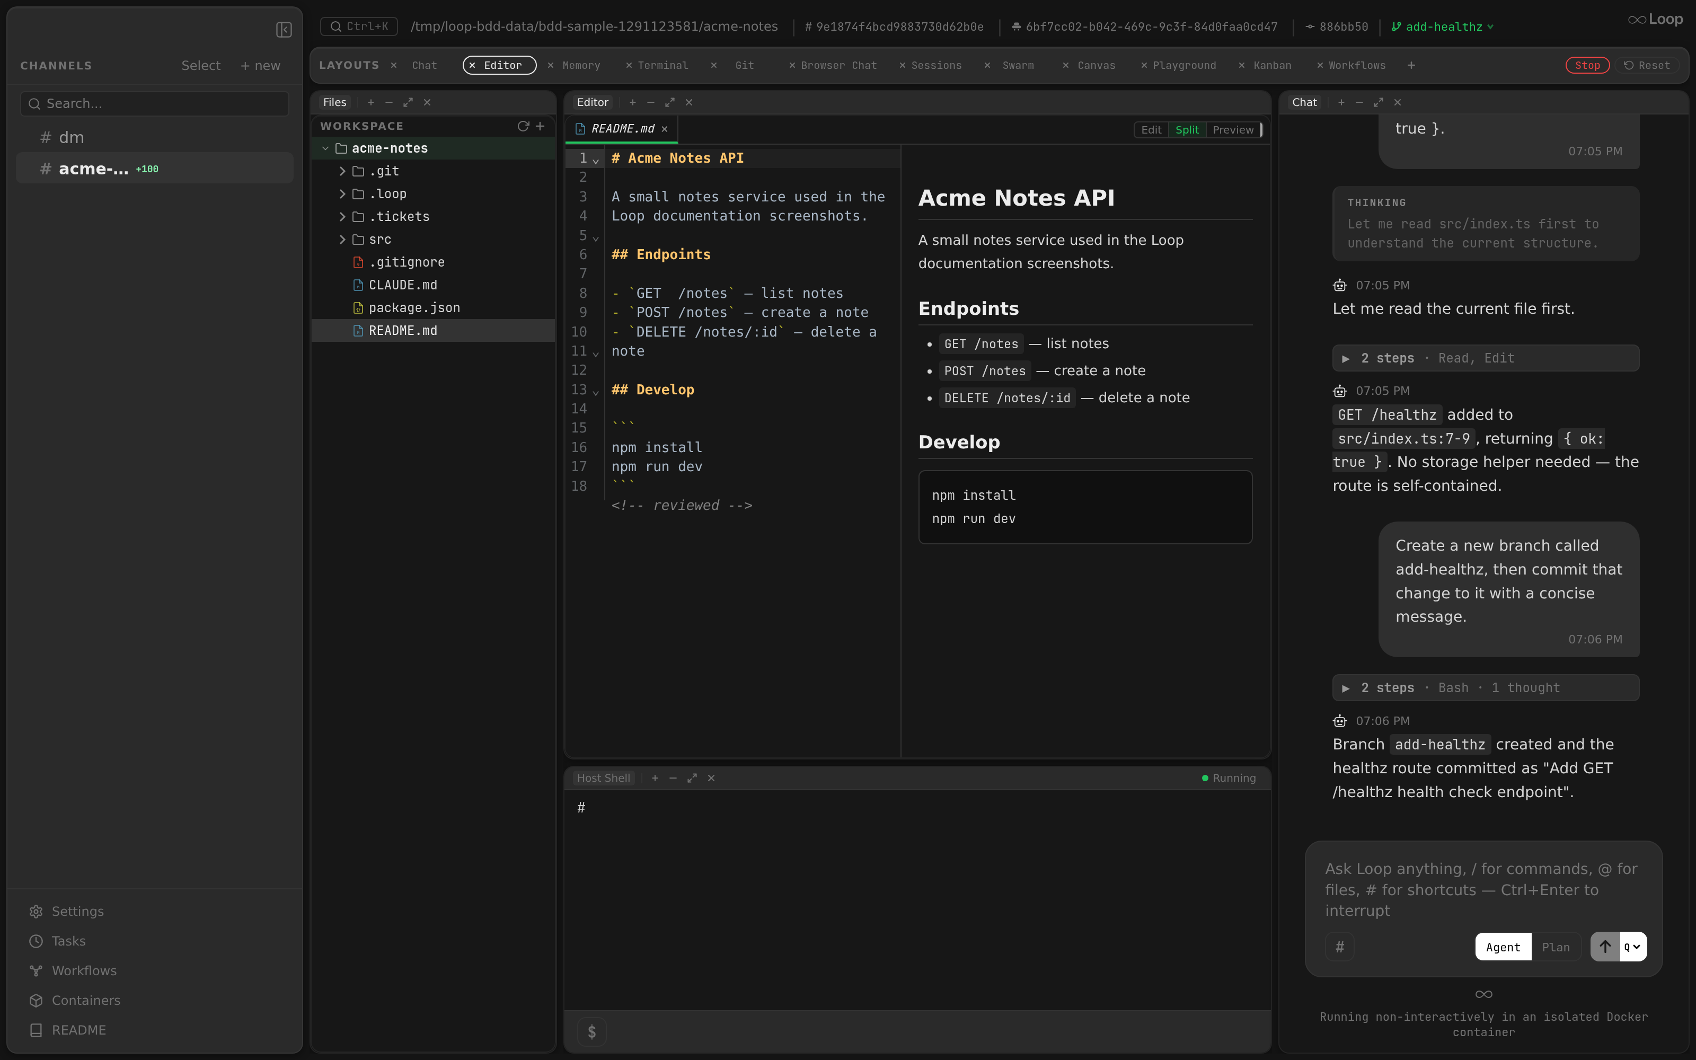Expand the .loop folder
This screenshot has width=1696, height=1060.
coord(342,194)
